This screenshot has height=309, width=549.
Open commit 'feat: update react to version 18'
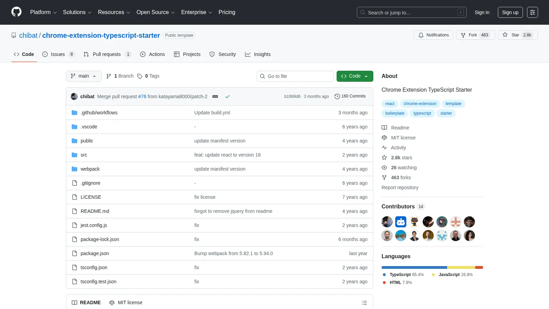[x=227, y=155]
